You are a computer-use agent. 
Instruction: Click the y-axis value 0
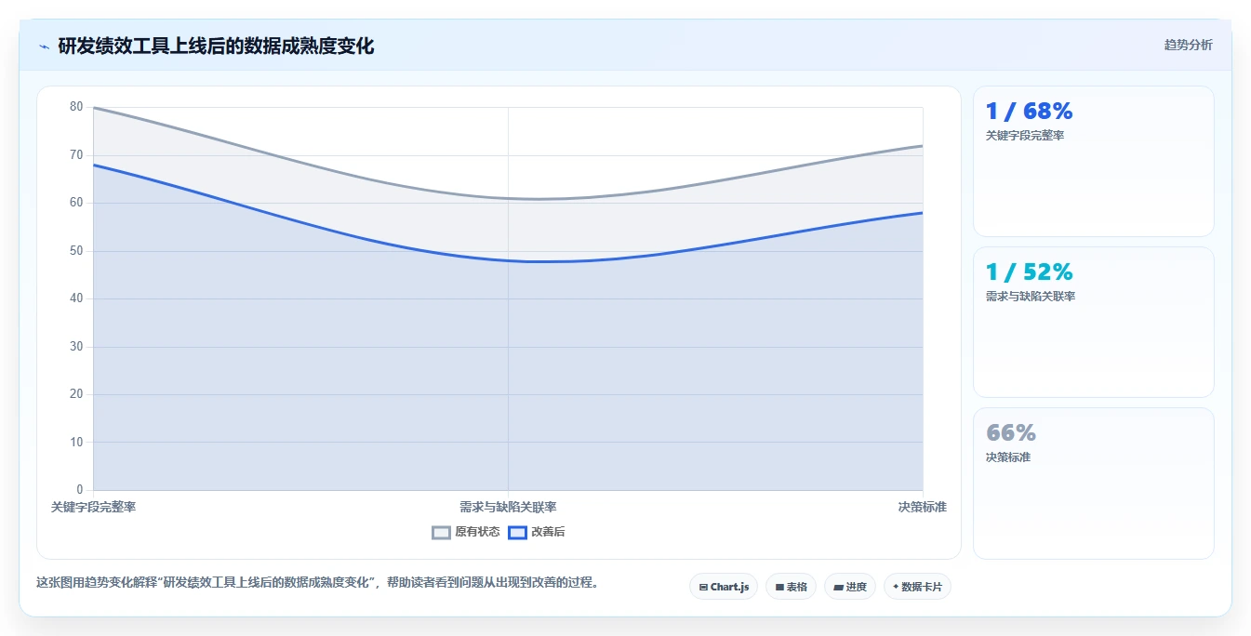tap(79, 490)
